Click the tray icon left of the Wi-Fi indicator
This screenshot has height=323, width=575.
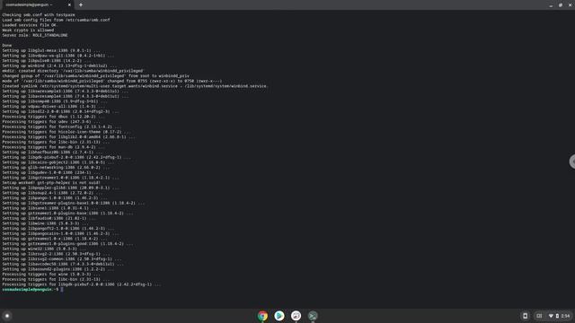coord(539,316)
